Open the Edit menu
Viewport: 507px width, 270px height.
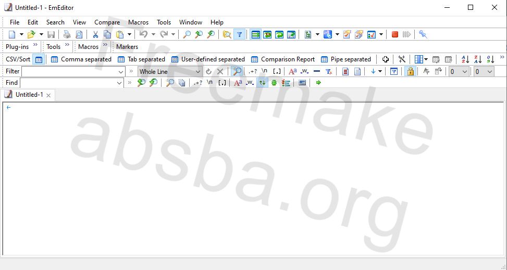33,22
